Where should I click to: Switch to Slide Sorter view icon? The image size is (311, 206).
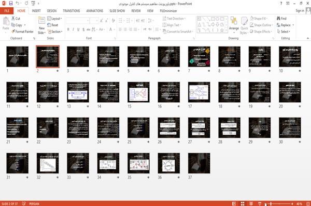(243, 203)
